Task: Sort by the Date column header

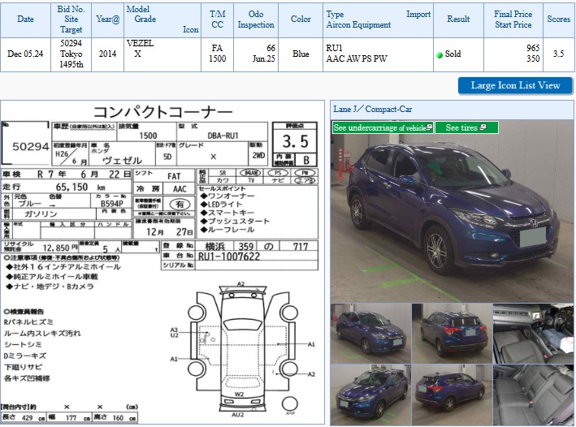Action: (x=25, y=19)
